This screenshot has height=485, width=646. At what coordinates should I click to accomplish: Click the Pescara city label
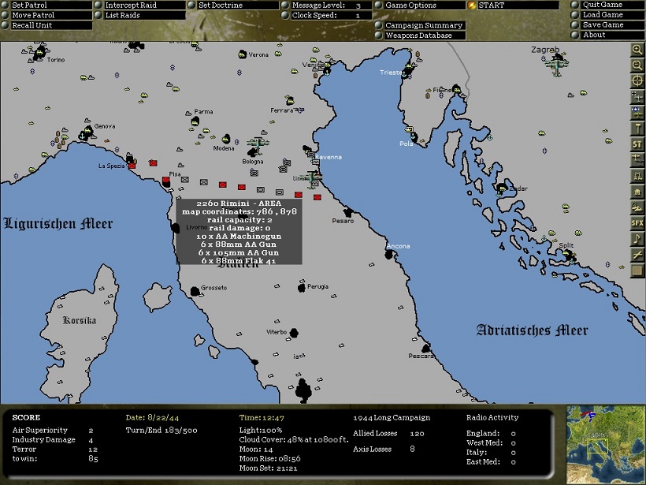(421, 356)
